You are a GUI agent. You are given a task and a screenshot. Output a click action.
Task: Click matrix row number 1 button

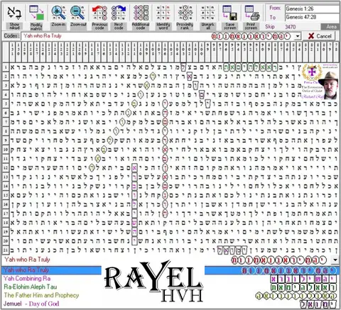click(6, 67)
